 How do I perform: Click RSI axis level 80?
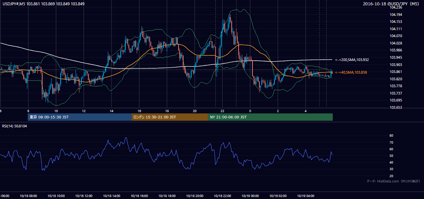pos(391,136)
